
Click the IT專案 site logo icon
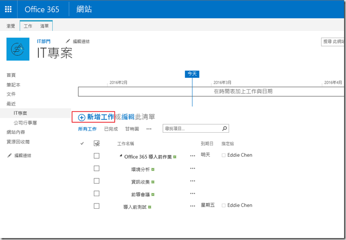18,49
